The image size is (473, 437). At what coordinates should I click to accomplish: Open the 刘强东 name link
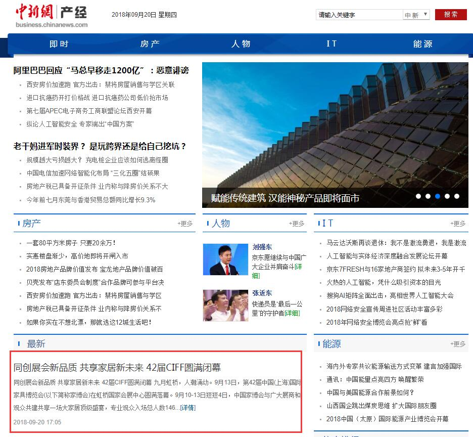[262, 247]
